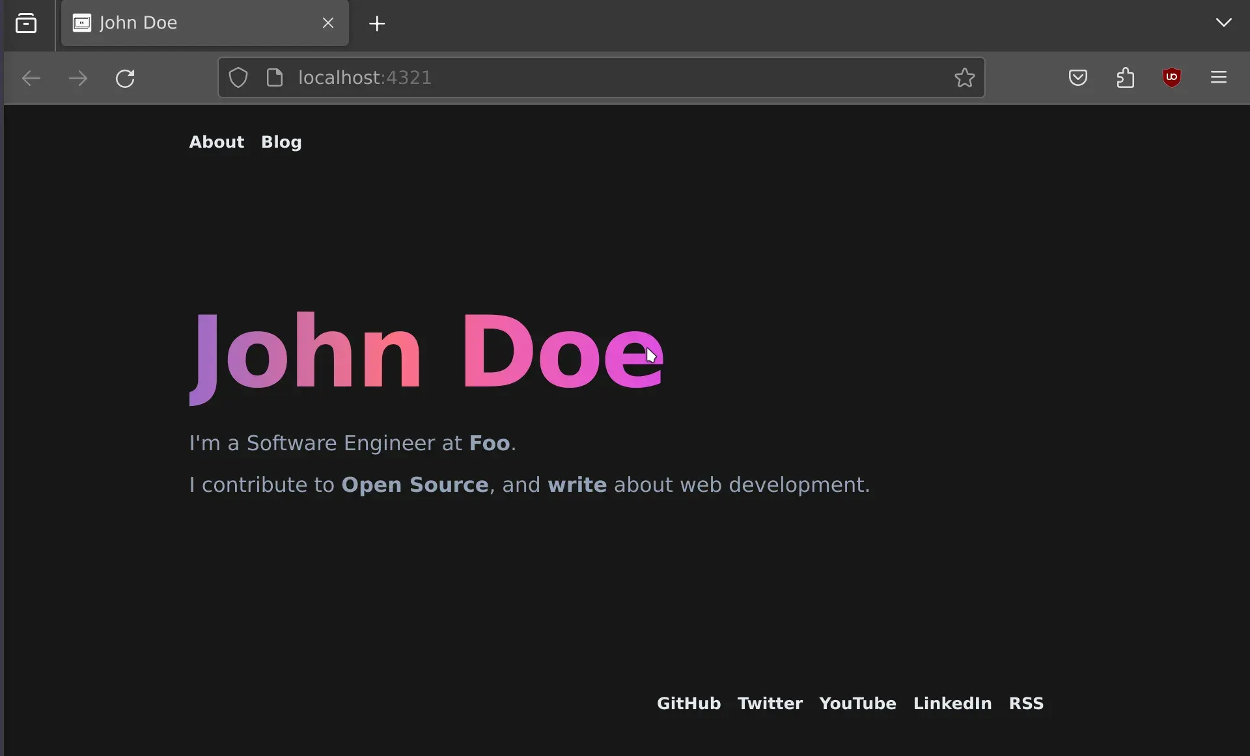This screenshot has width=1250, height=756.
Task: Open the Open Source link
Action: [x=415, y=485]
